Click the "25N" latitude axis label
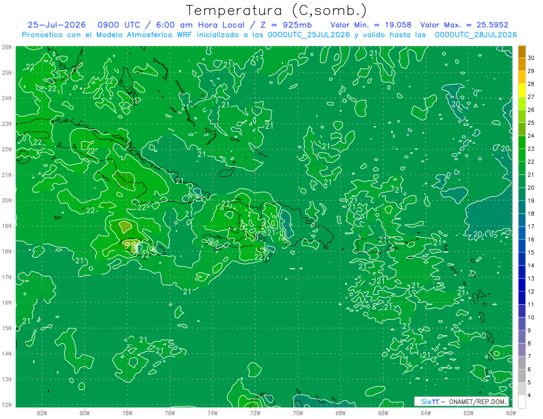The height and width of the screenshot is (419, 543). pyautogui.click(x=7, y=72)
